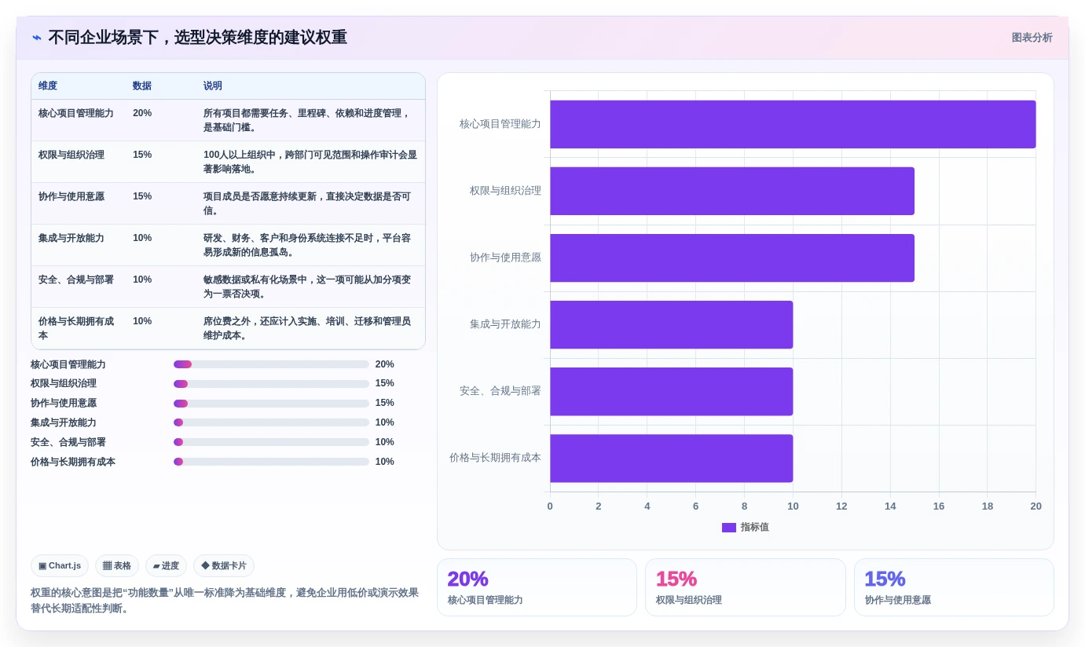This screenshot has width=1085, height=647.
Task: Click the 权限与组织治理 progress bar
Action: click(x=271, y=384)
